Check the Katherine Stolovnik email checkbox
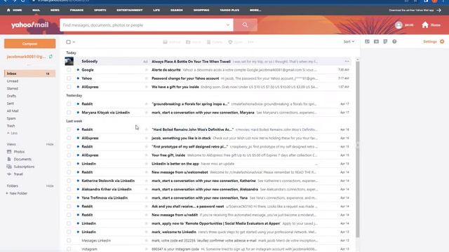449x252 pixels. (69, 181)
